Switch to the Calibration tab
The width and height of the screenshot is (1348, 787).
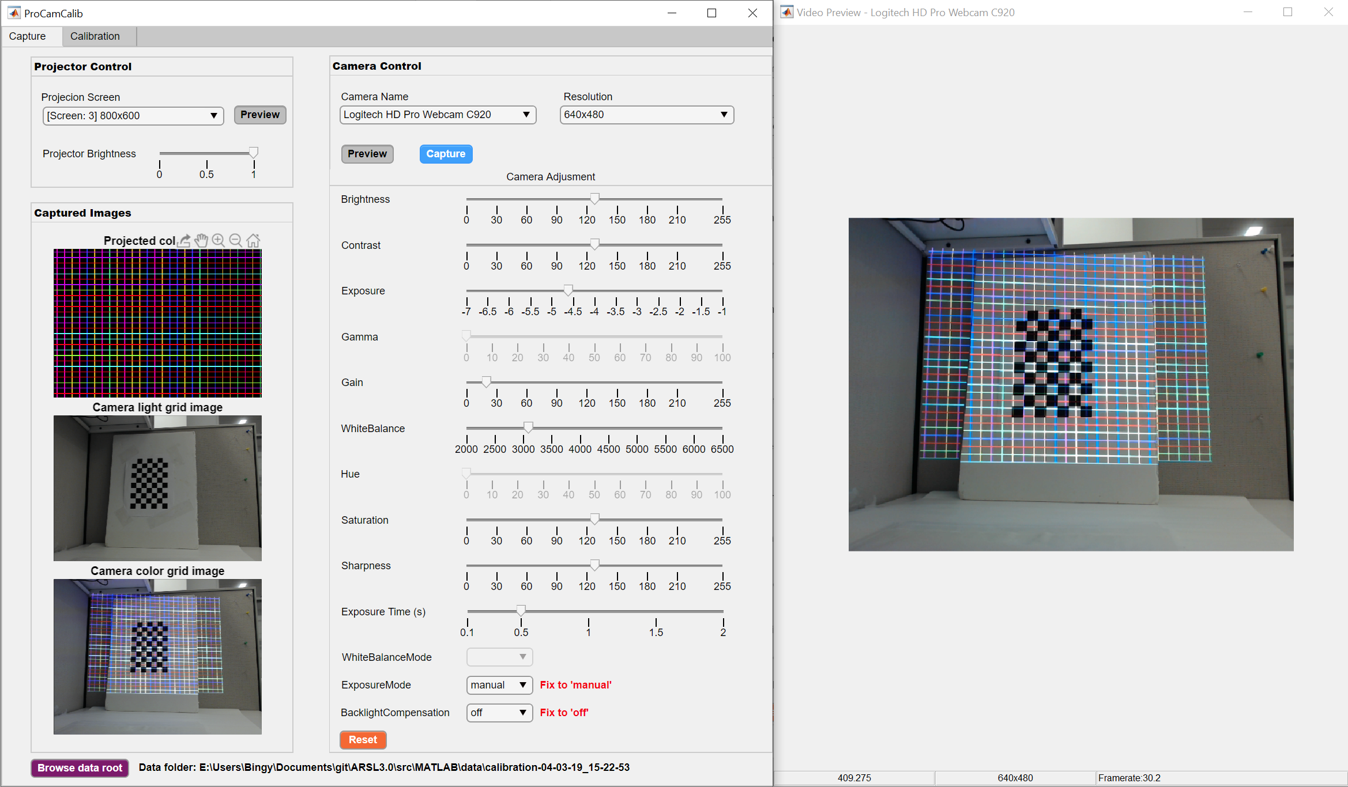pyautogui.click(x=94, y=36)
